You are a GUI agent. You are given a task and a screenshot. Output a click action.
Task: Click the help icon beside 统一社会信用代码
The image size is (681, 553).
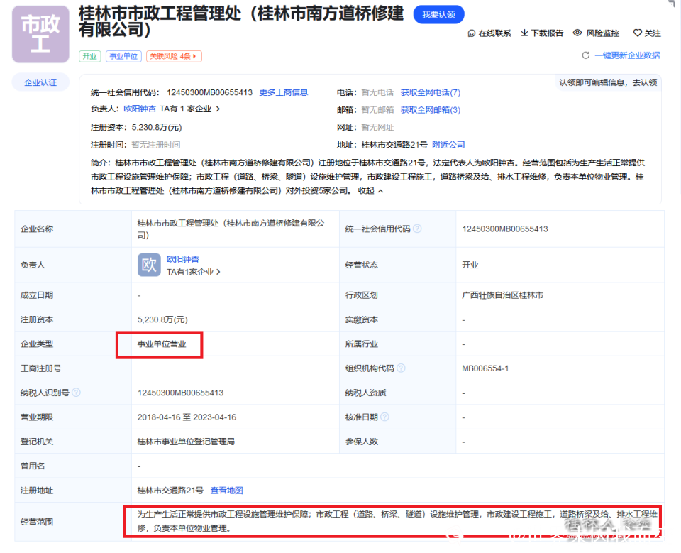click(x=419, y=229)
